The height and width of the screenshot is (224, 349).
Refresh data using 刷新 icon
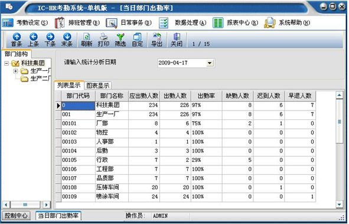(x=86, y=40)
